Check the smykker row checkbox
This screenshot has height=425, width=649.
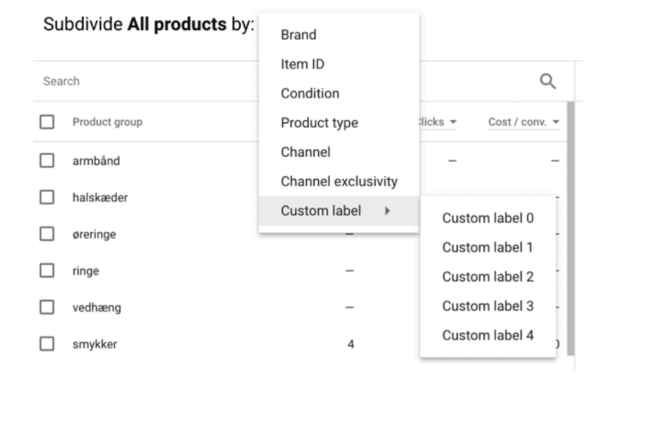pyautogui.click(x=47, y=344)
